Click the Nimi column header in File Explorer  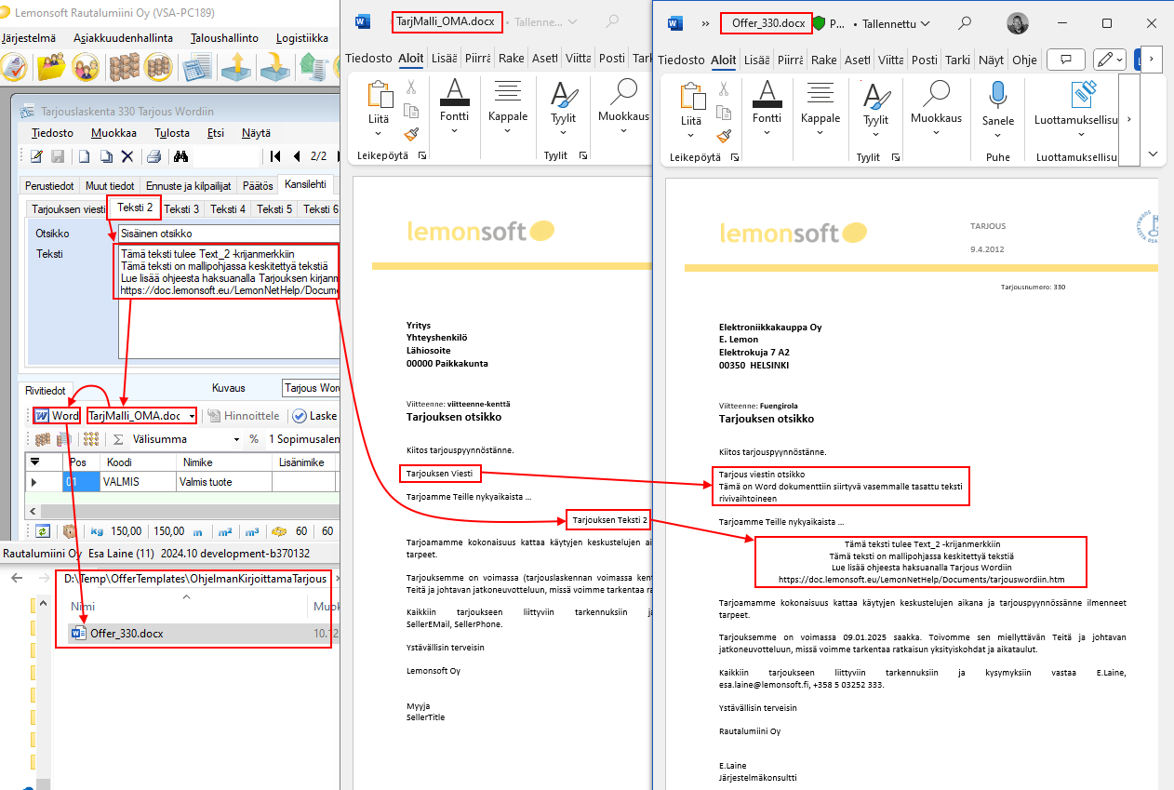83,606
